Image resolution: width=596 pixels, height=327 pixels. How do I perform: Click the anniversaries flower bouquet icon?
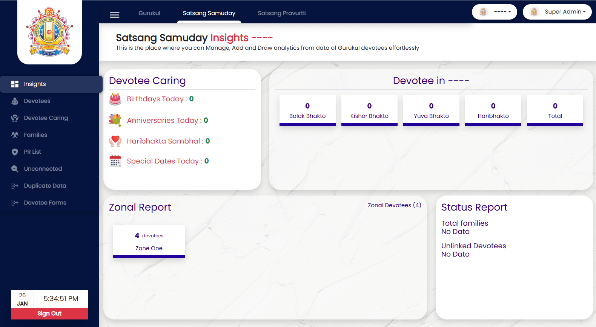pos(115,120)
